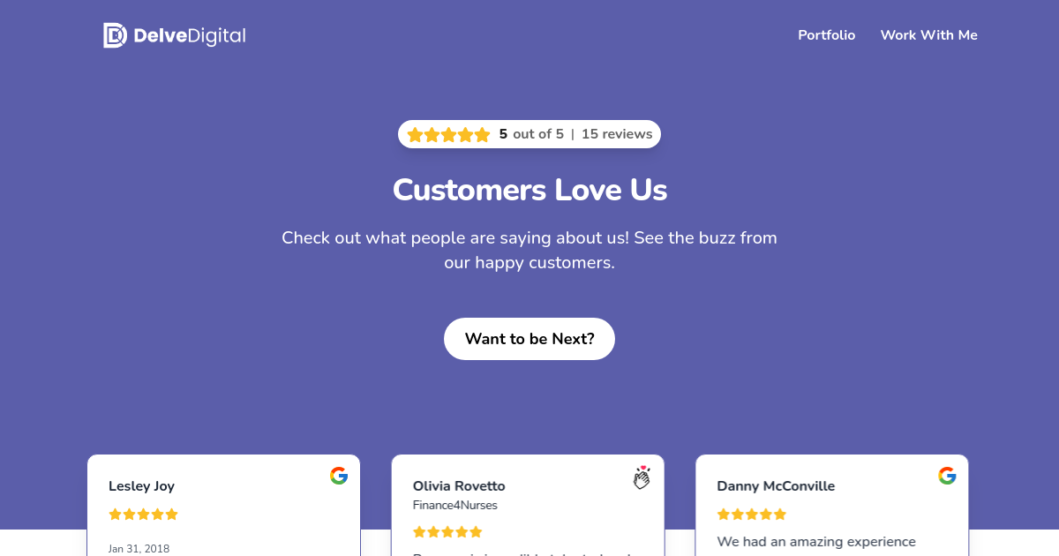This screenshot has height=556, width=1059.
Task: Click the star rating in the top review badge
Action: coord(447,134)
